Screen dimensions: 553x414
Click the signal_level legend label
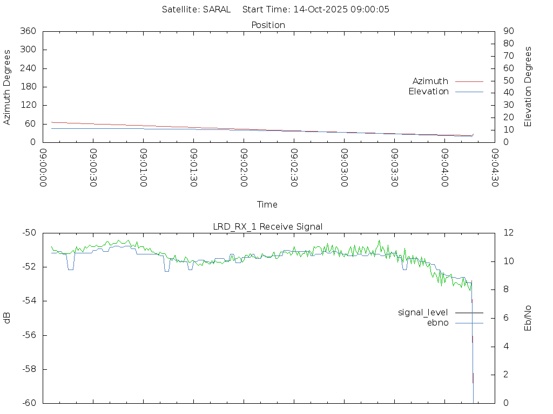tap(422, 313)
